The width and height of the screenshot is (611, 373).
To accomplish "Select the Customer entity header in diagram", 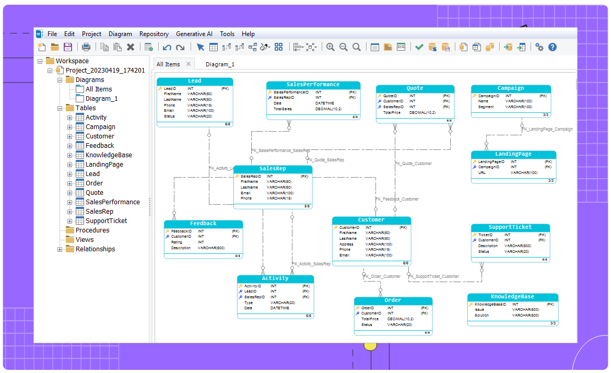I will point(371,220).
